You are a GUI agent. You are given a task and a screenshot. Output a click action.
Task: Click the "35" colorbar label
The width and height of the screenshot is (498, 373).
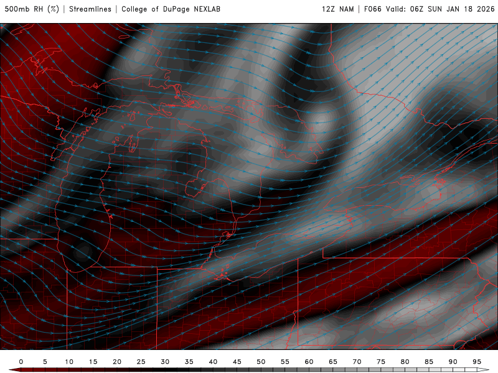coord(189,362)
